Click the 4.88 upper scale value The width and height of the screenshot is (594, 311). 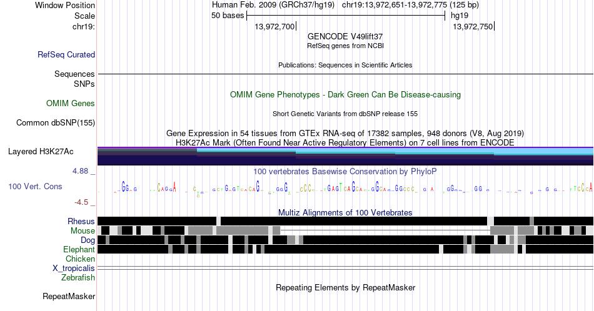(x=80, y=171)
